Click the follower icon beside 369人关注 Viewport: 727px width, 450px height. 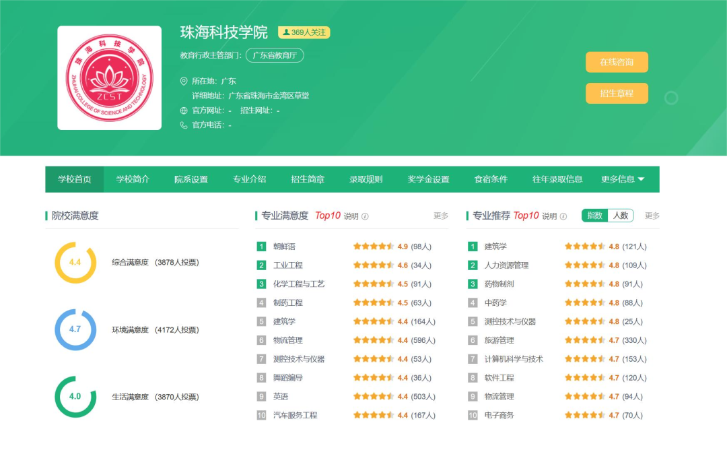pyautogui.click(x=286, y=30)
